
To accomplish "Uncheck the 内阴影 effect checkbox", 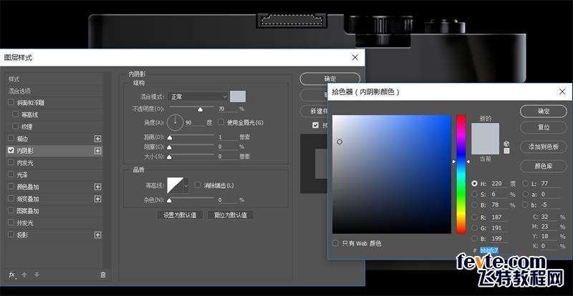I will click(11, 150).
